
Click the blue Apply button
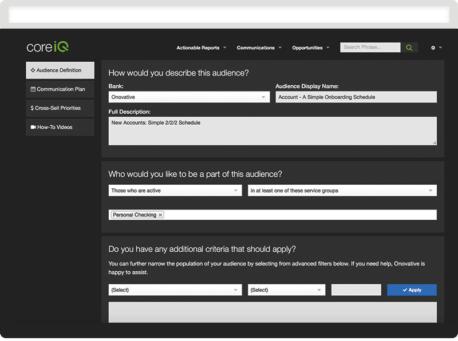[x=412, y=290]
